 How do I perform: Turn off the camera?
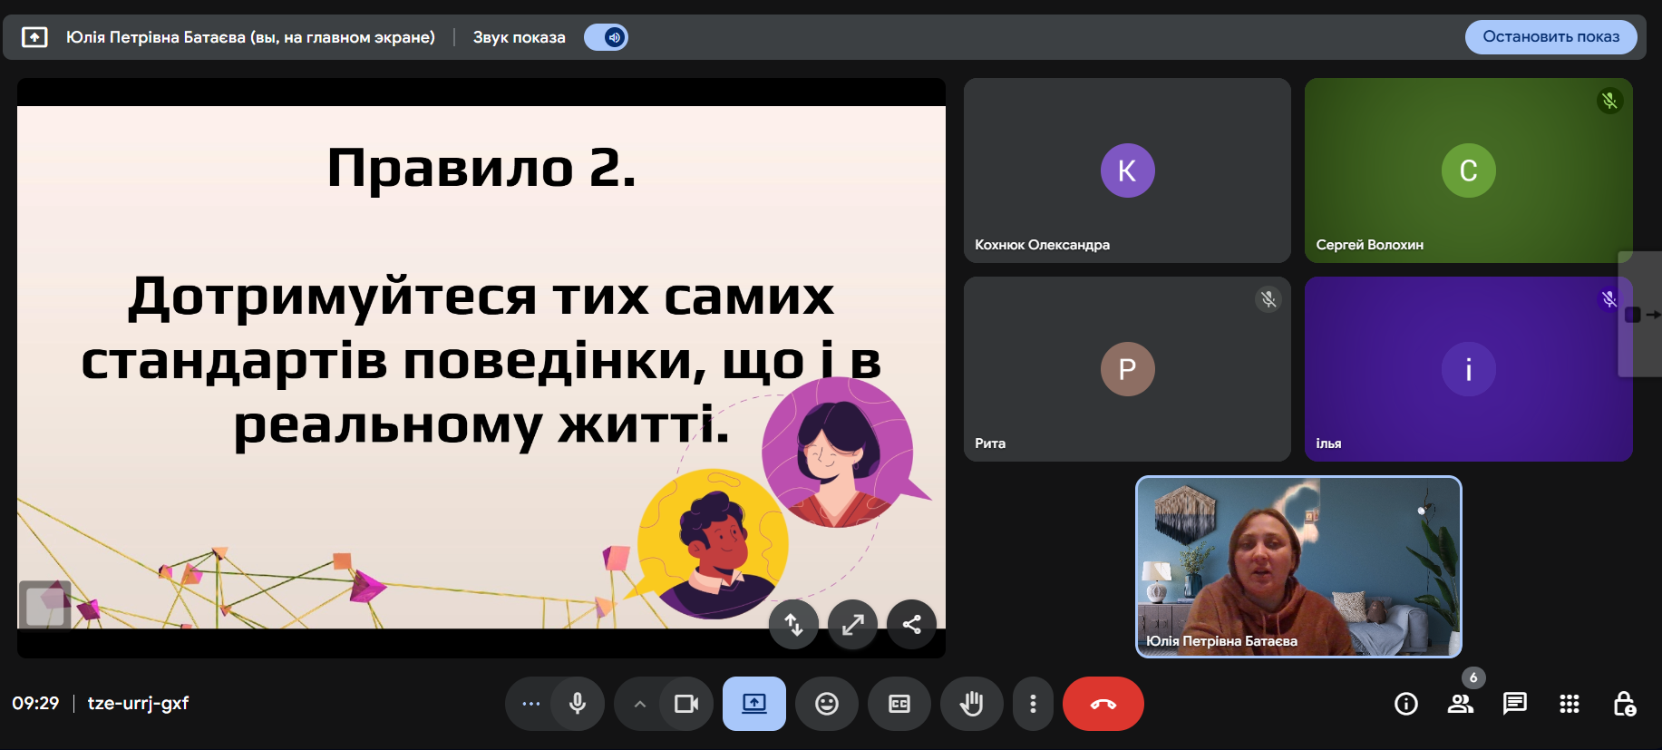686,704
